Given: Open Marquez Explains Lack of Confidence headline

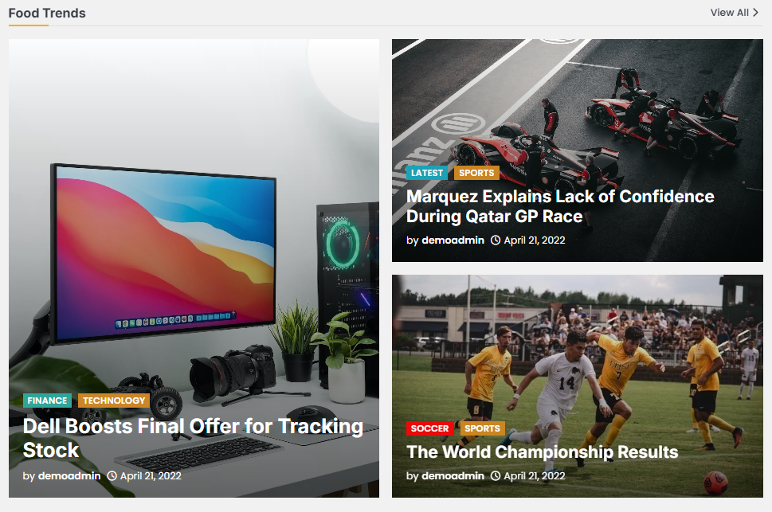Looking at the screenshot, I should point(560,206).
